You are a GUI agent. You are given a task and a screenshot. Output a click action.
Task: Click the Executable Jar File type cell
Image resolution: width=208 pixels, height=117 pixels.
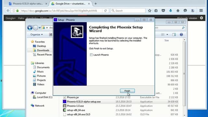149,97
